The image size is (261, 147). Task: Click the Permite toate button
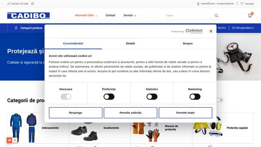click(185, 113)
